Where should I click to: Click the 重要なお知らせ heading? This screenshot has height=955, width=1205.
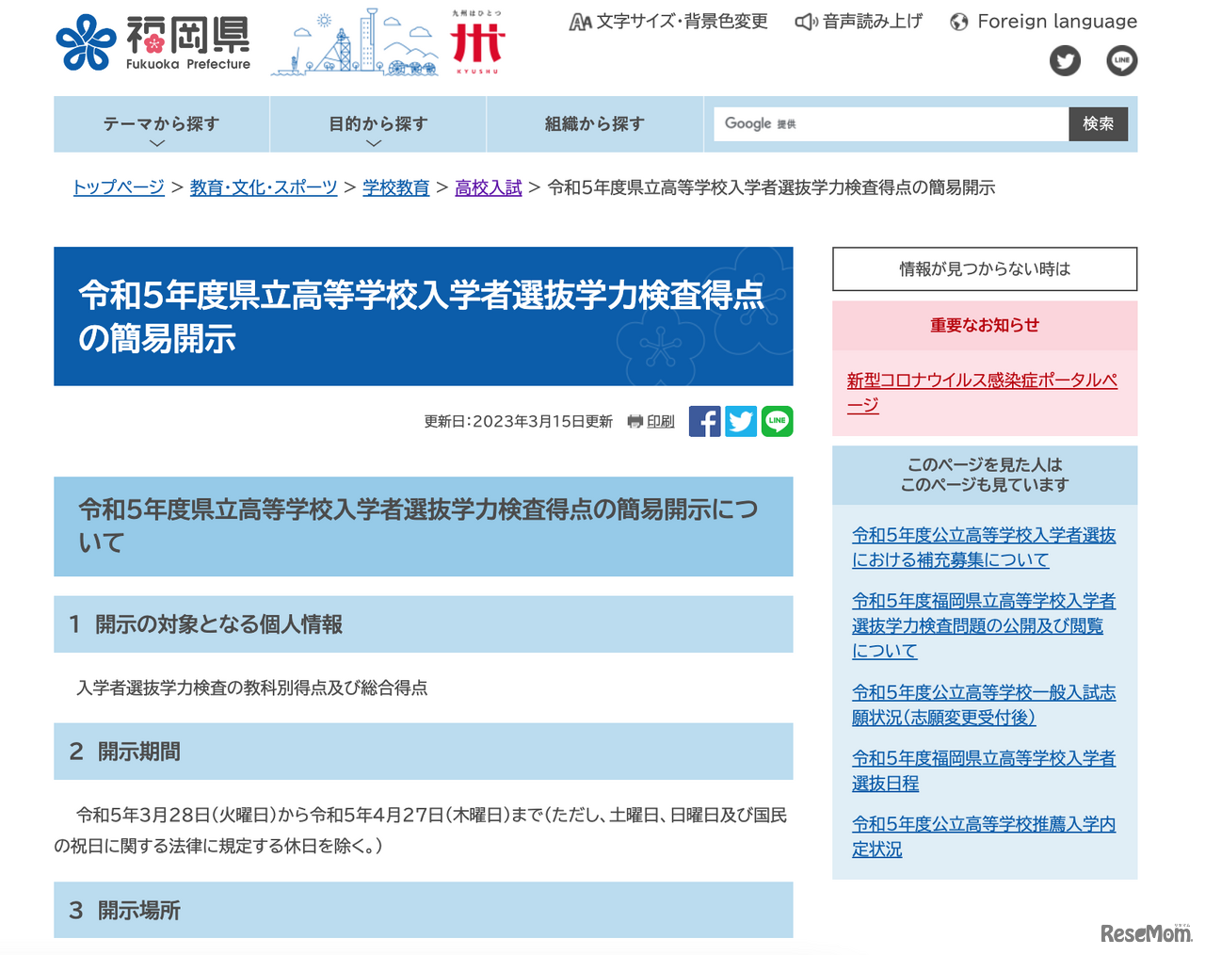[985, 325]
